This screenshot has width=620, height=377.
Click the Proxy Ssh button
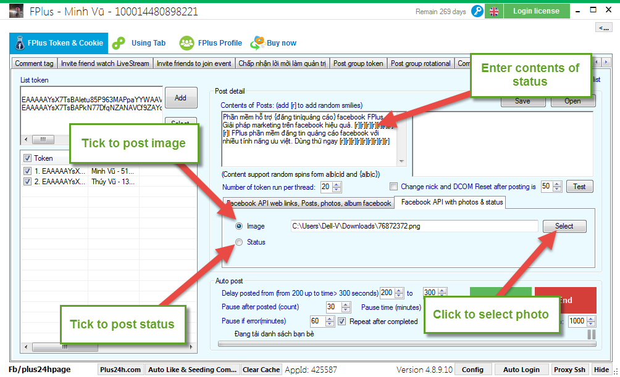[569, 370]
